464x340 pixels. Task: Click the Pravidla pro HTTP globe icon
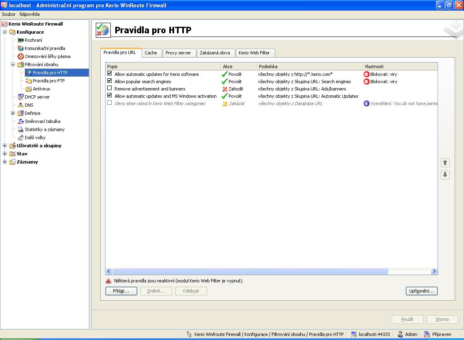tap(29, 73)
